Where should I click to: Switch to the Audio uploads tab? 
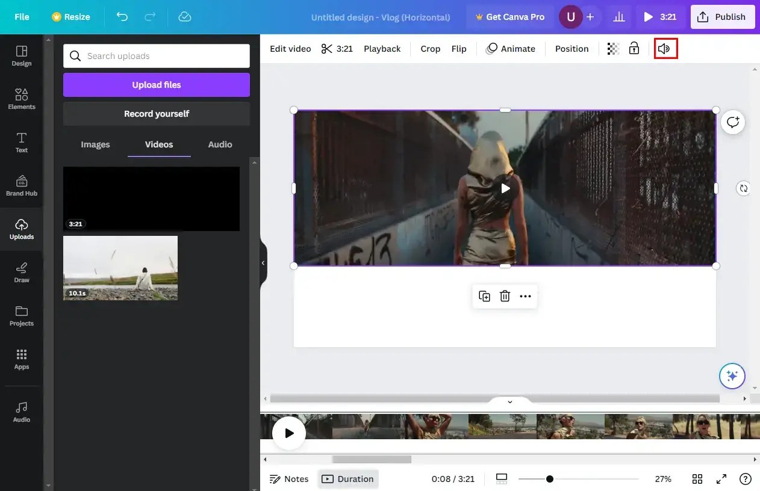click(x=219, y=144)
